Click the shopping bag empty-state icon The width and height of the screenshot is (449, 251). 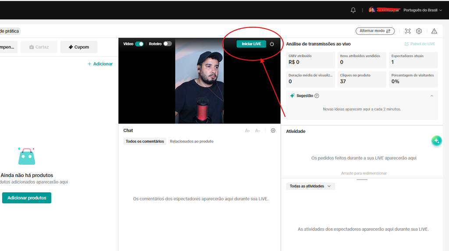point(27,156)
